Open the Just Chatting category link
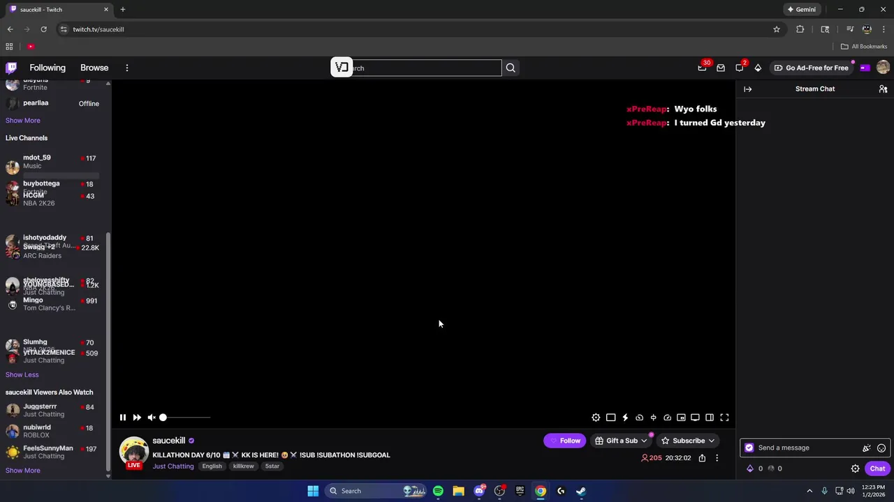Image resolution: width=894 pixels, height=502 pixels. 173,466
